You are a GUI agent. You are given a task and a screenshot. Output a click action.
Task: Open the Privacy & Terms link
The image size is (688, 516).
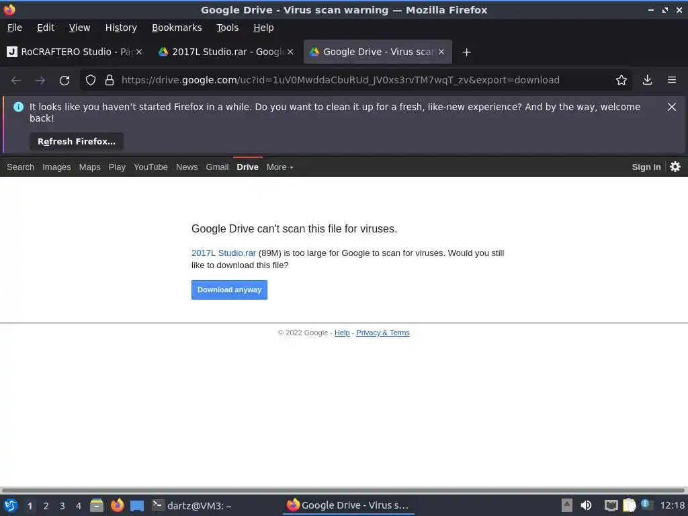coord(382,333)
